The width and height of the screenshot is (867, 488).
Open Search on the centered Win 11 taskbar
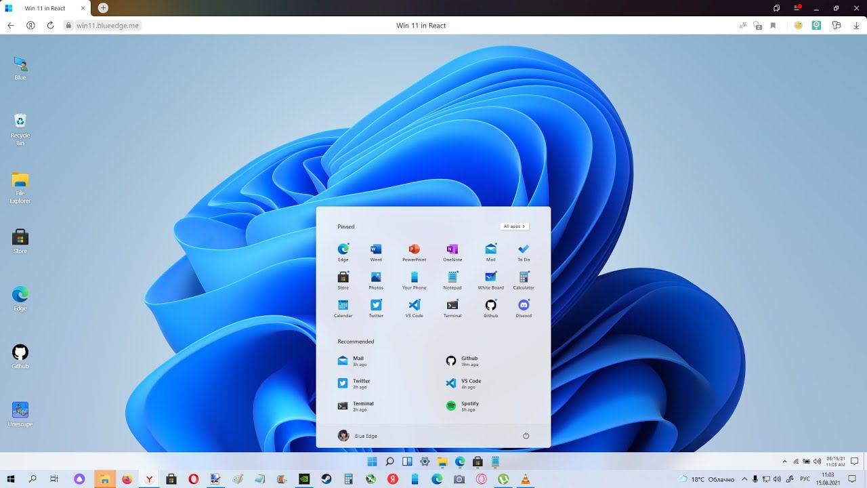pyautogui.click(x=389, y=462)
